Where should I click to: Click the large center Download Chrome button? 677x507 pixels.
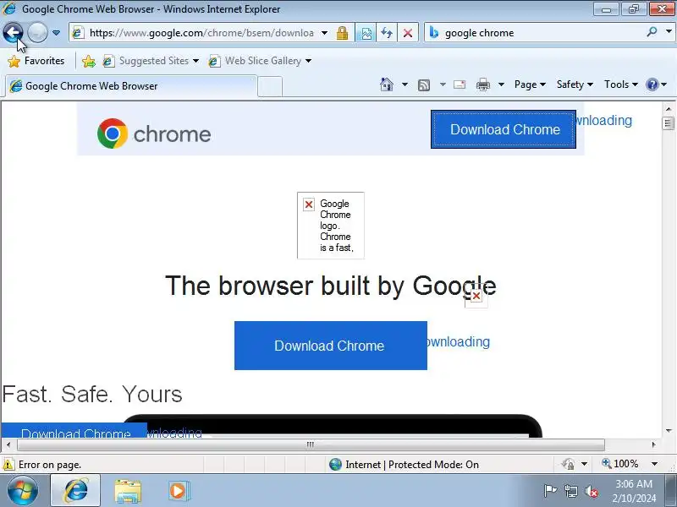[x=331, y=346]
